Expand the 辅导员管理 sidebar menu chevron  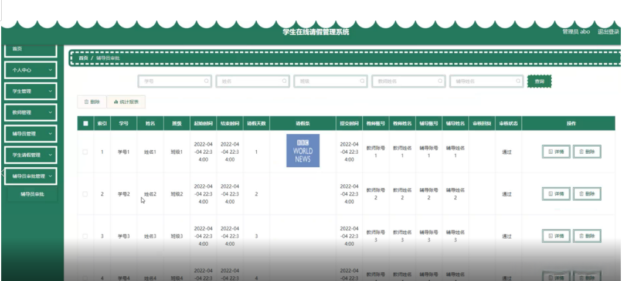click(50, 134)
